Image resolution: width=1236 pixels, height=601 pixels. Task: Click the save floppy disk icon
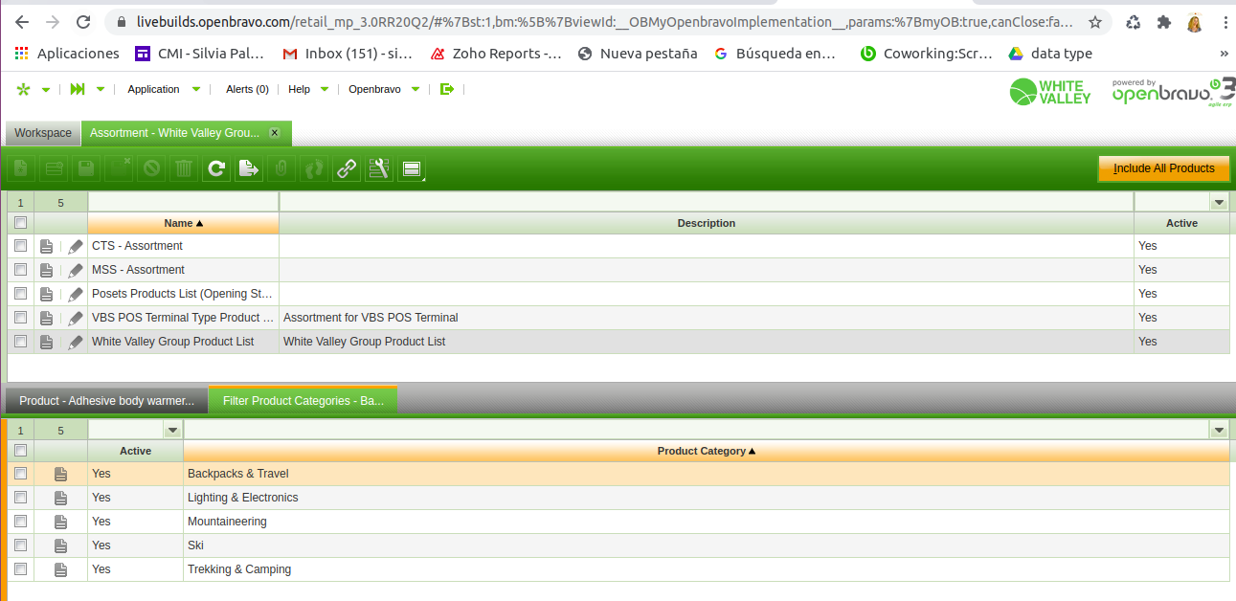86,168
